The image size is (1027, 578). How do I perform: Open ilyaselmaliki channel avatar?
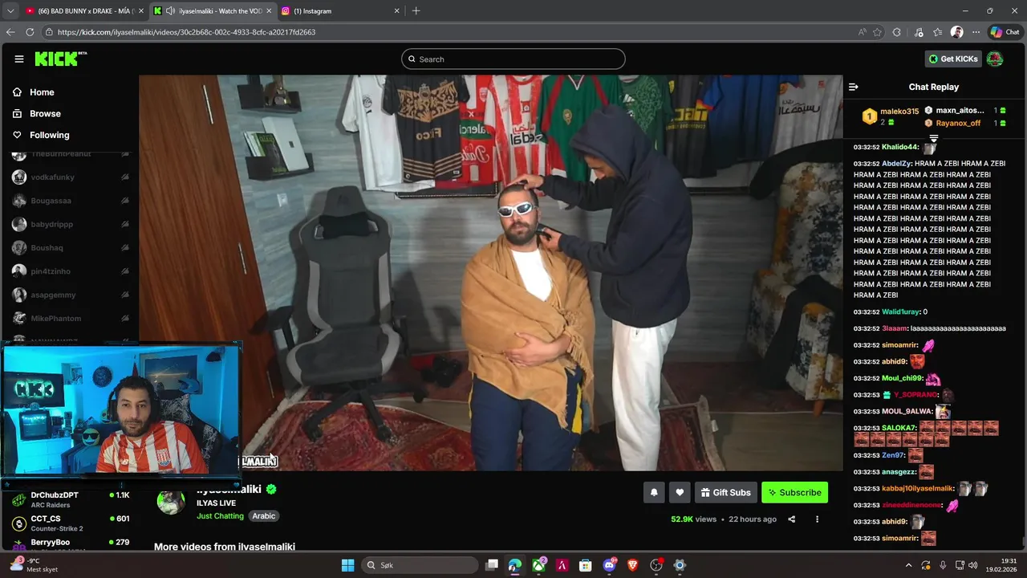point(171,501)
